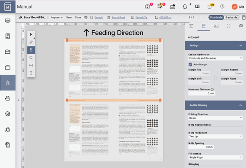
Task: Uncheck the Auto Margin checkbox
Action: pos(191,64)
